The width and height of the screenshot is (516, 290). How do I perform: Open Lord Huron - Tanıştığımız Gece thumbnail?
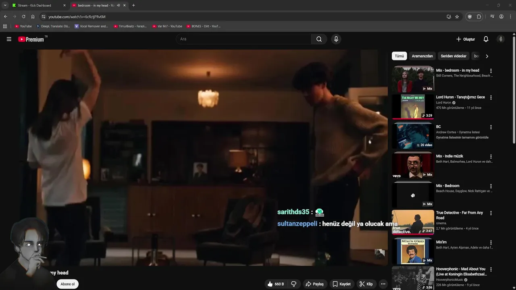[x=413, y=106]
